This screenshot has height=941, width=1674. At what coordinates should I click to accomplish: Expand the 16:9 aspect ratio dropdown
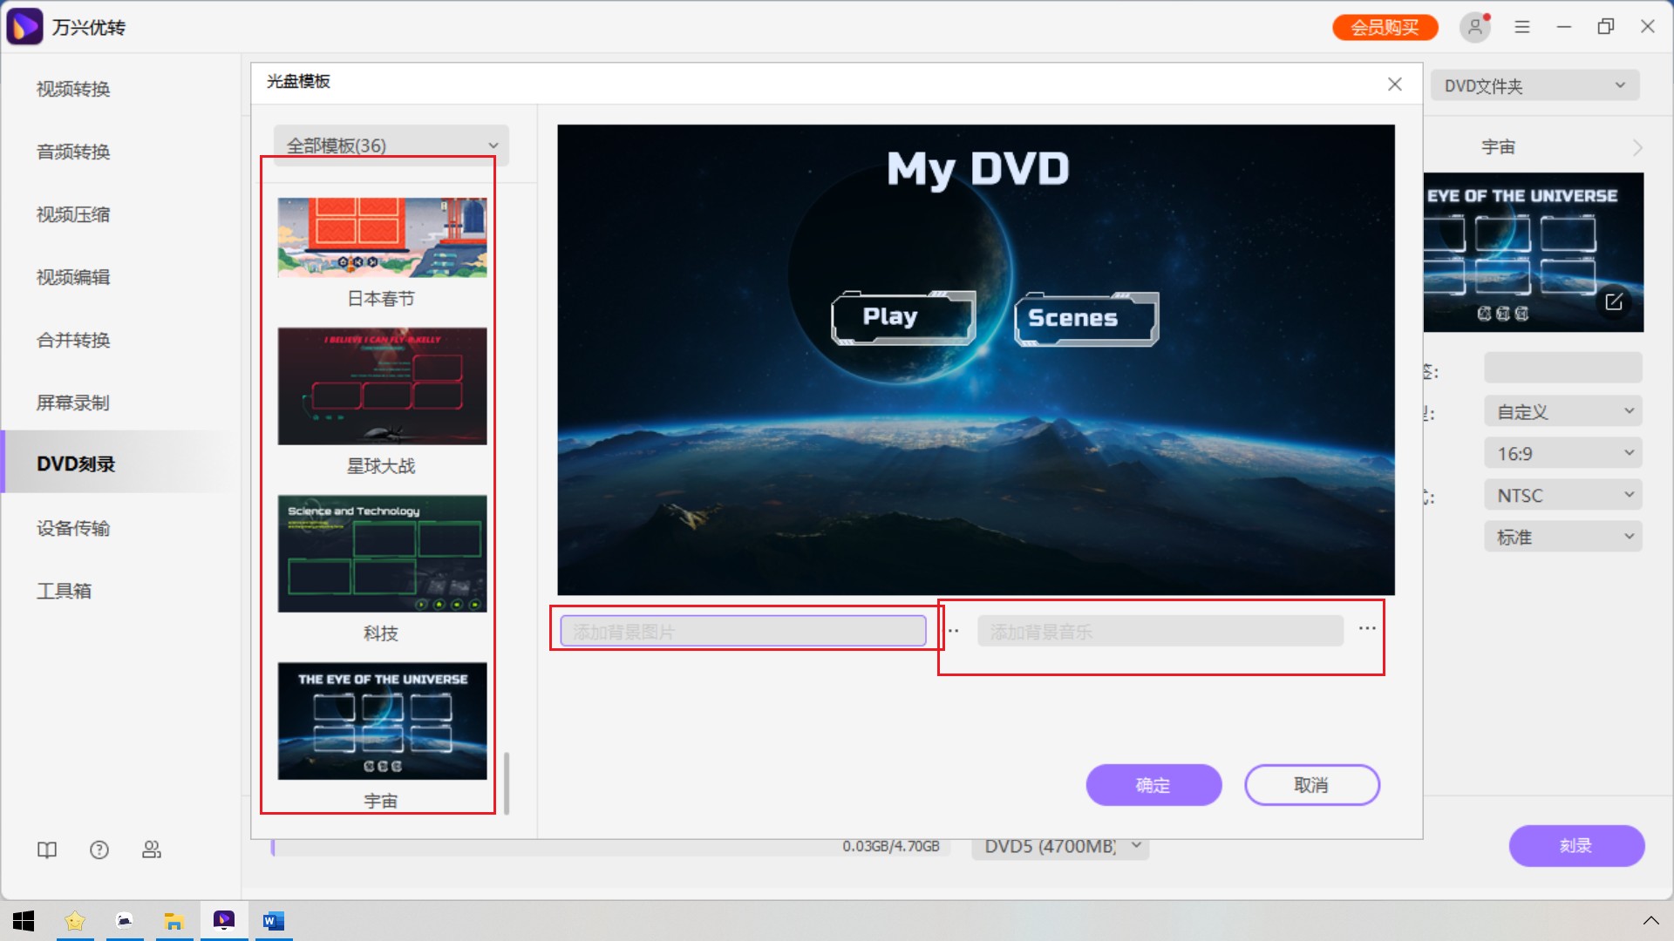click(x=1562, y=453)
